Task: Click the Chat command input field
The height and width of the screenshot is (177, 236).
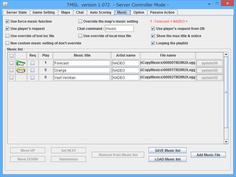Action: [119, 29]
